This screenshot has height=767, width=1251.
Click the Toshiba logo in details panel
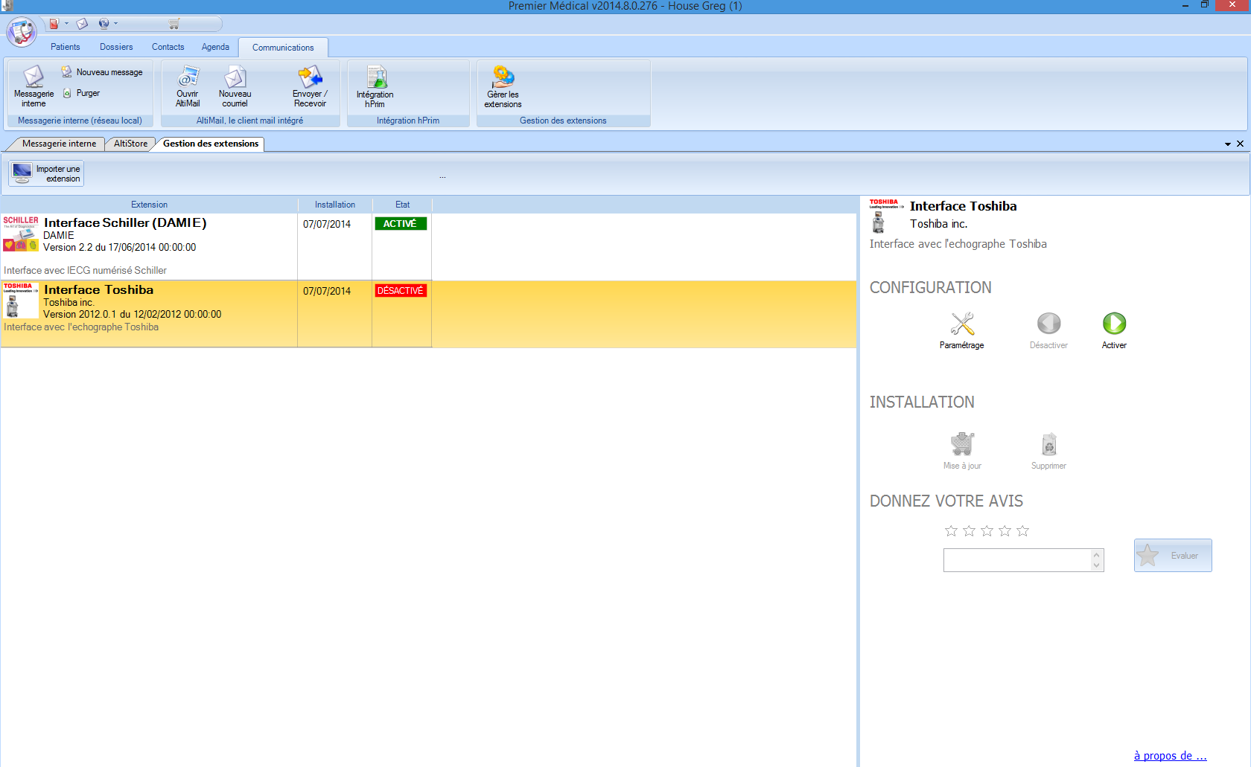(x=886, y=216)
